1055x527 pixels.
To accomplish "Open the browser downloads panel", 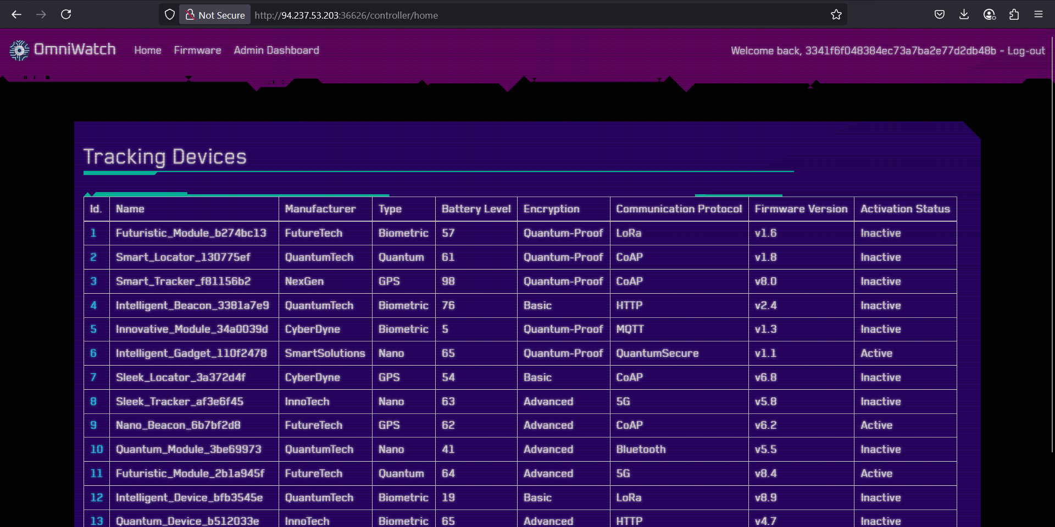I will tap(964, 15).
